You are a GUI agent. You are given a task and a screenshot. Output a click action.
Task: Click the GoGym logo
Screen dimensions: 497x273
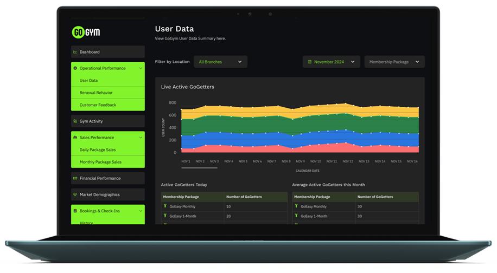tap(86, 32)
